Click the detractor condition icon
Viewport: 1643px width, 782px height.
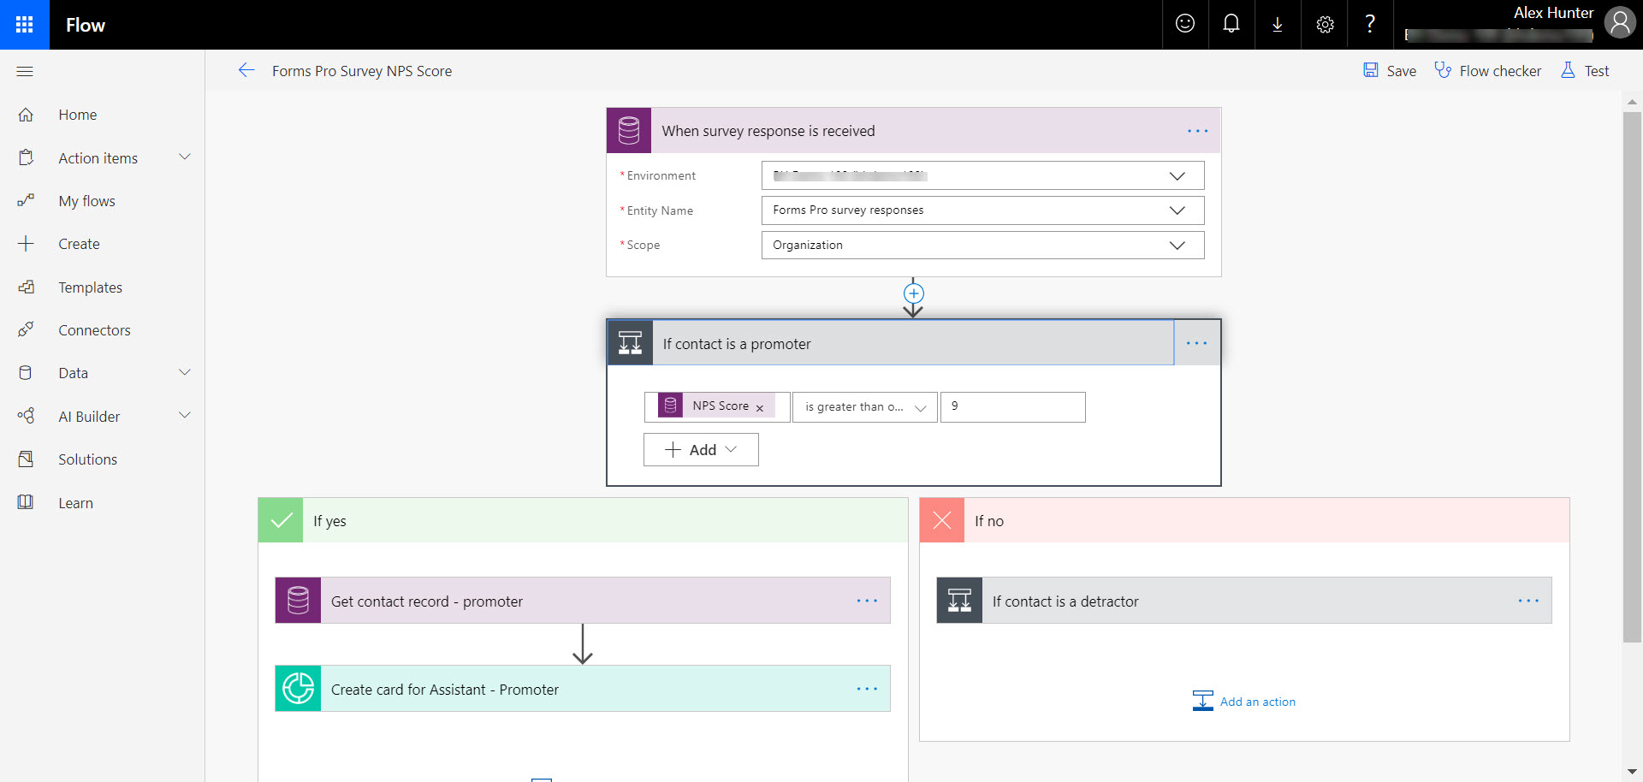pos(959,601)
